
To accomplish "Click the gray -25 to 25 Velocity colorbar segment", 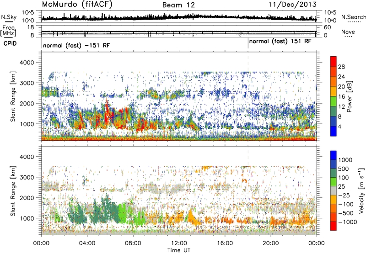I will (x=334, y=190).
